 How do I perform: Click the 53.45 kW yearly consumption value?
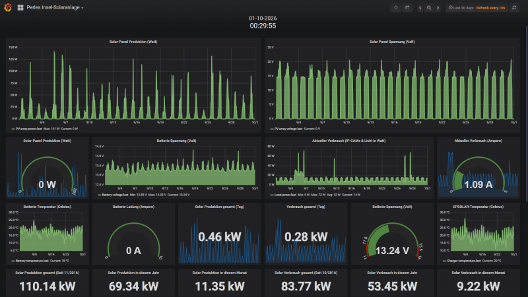point(392,286)
